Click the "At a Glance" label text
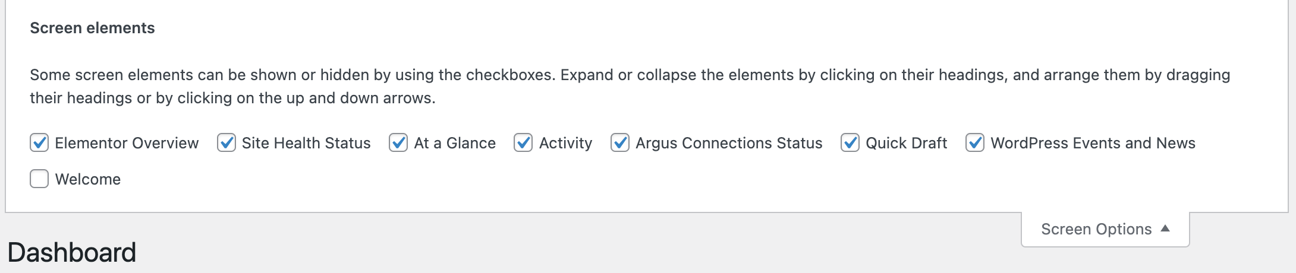 (x=455, y=143)
